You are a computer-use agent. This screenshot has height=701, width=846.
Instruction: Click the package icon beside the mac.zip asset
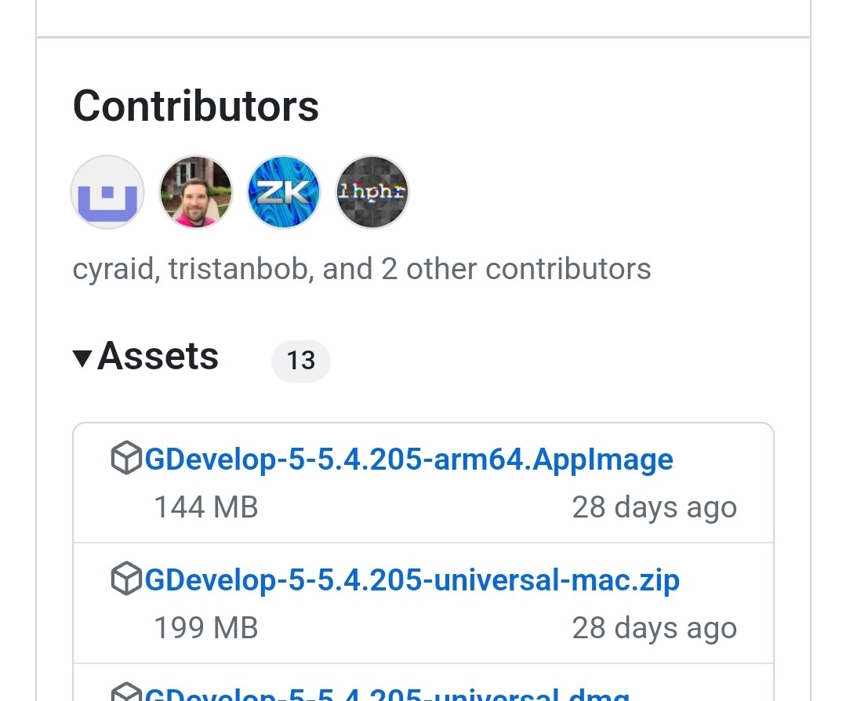(126, 579)
